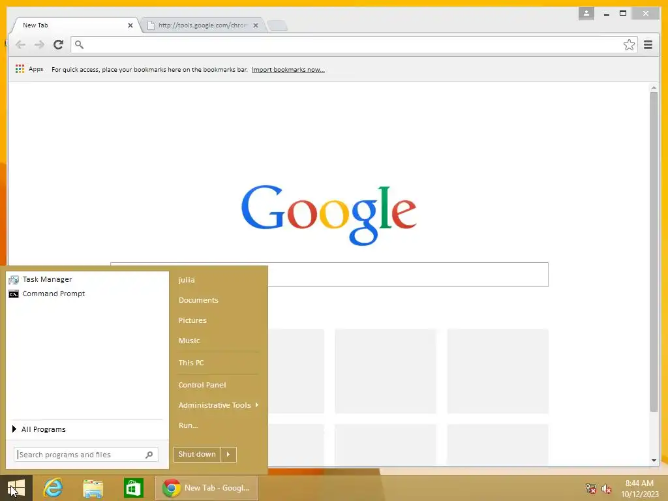Click the page scrollbar up arrow
Image resolution: width=668 pixels, height=501 pixels.
pyautogui.click(x=654, y=88)
